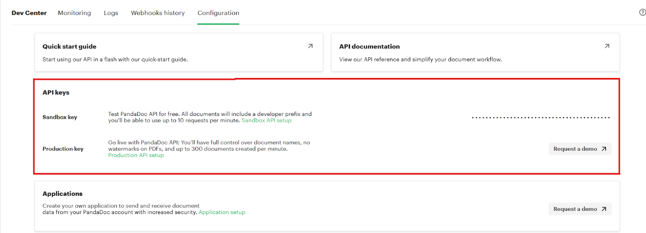646x233 pixels.
Task: Click the API documentation arrow icon
Action: tap(607, 46)
